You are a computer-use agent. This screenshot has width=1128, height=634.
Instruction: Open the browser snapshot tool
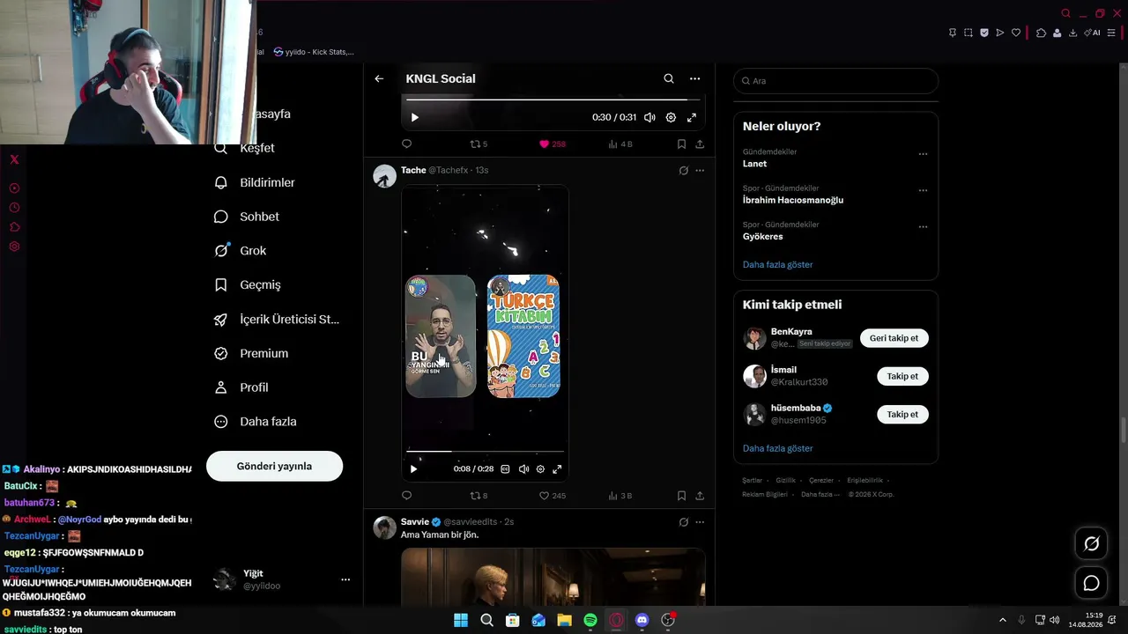(x=968, y=33)
